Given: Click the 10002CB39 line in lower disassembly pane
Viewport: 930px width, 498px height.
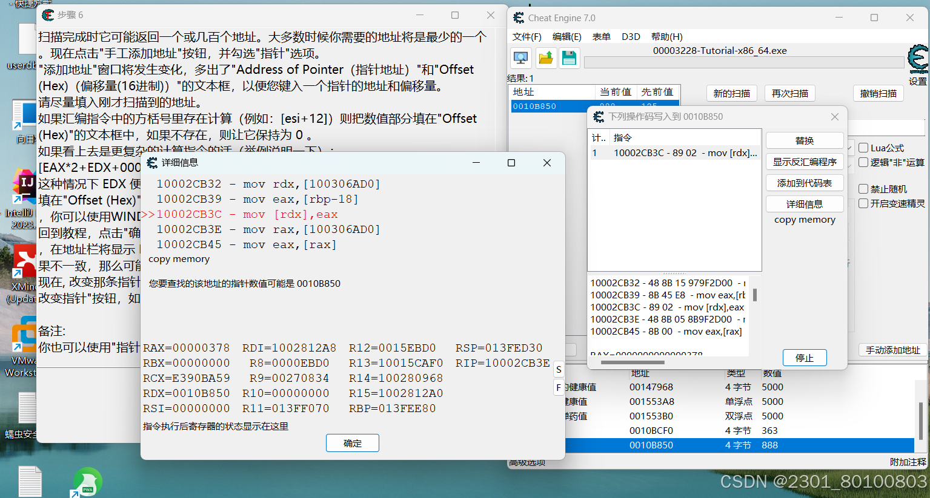Looking at the screenshot, I should click(x=668, y=295).
